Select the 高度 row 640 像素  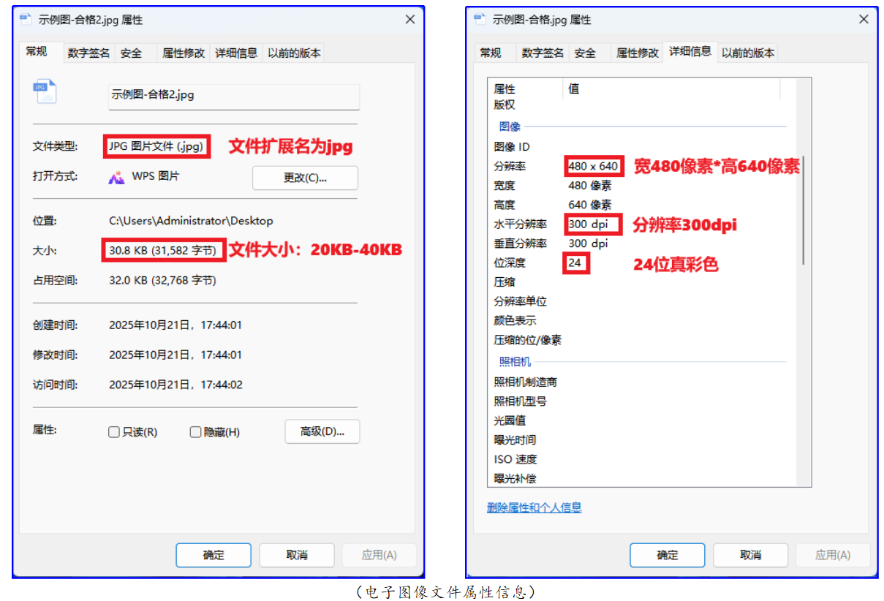(x=643, y=205)
